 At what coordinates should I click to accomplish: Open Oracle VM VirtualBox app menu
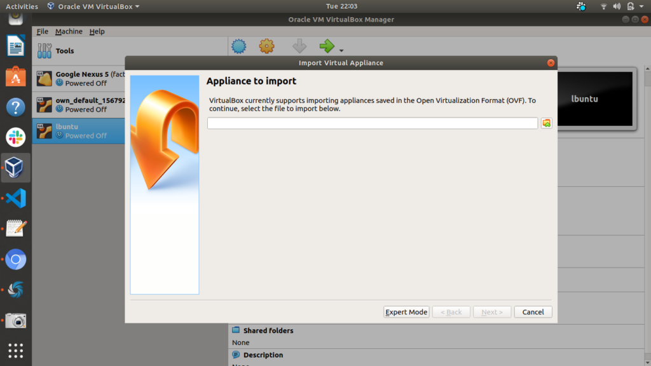(93, 6)
